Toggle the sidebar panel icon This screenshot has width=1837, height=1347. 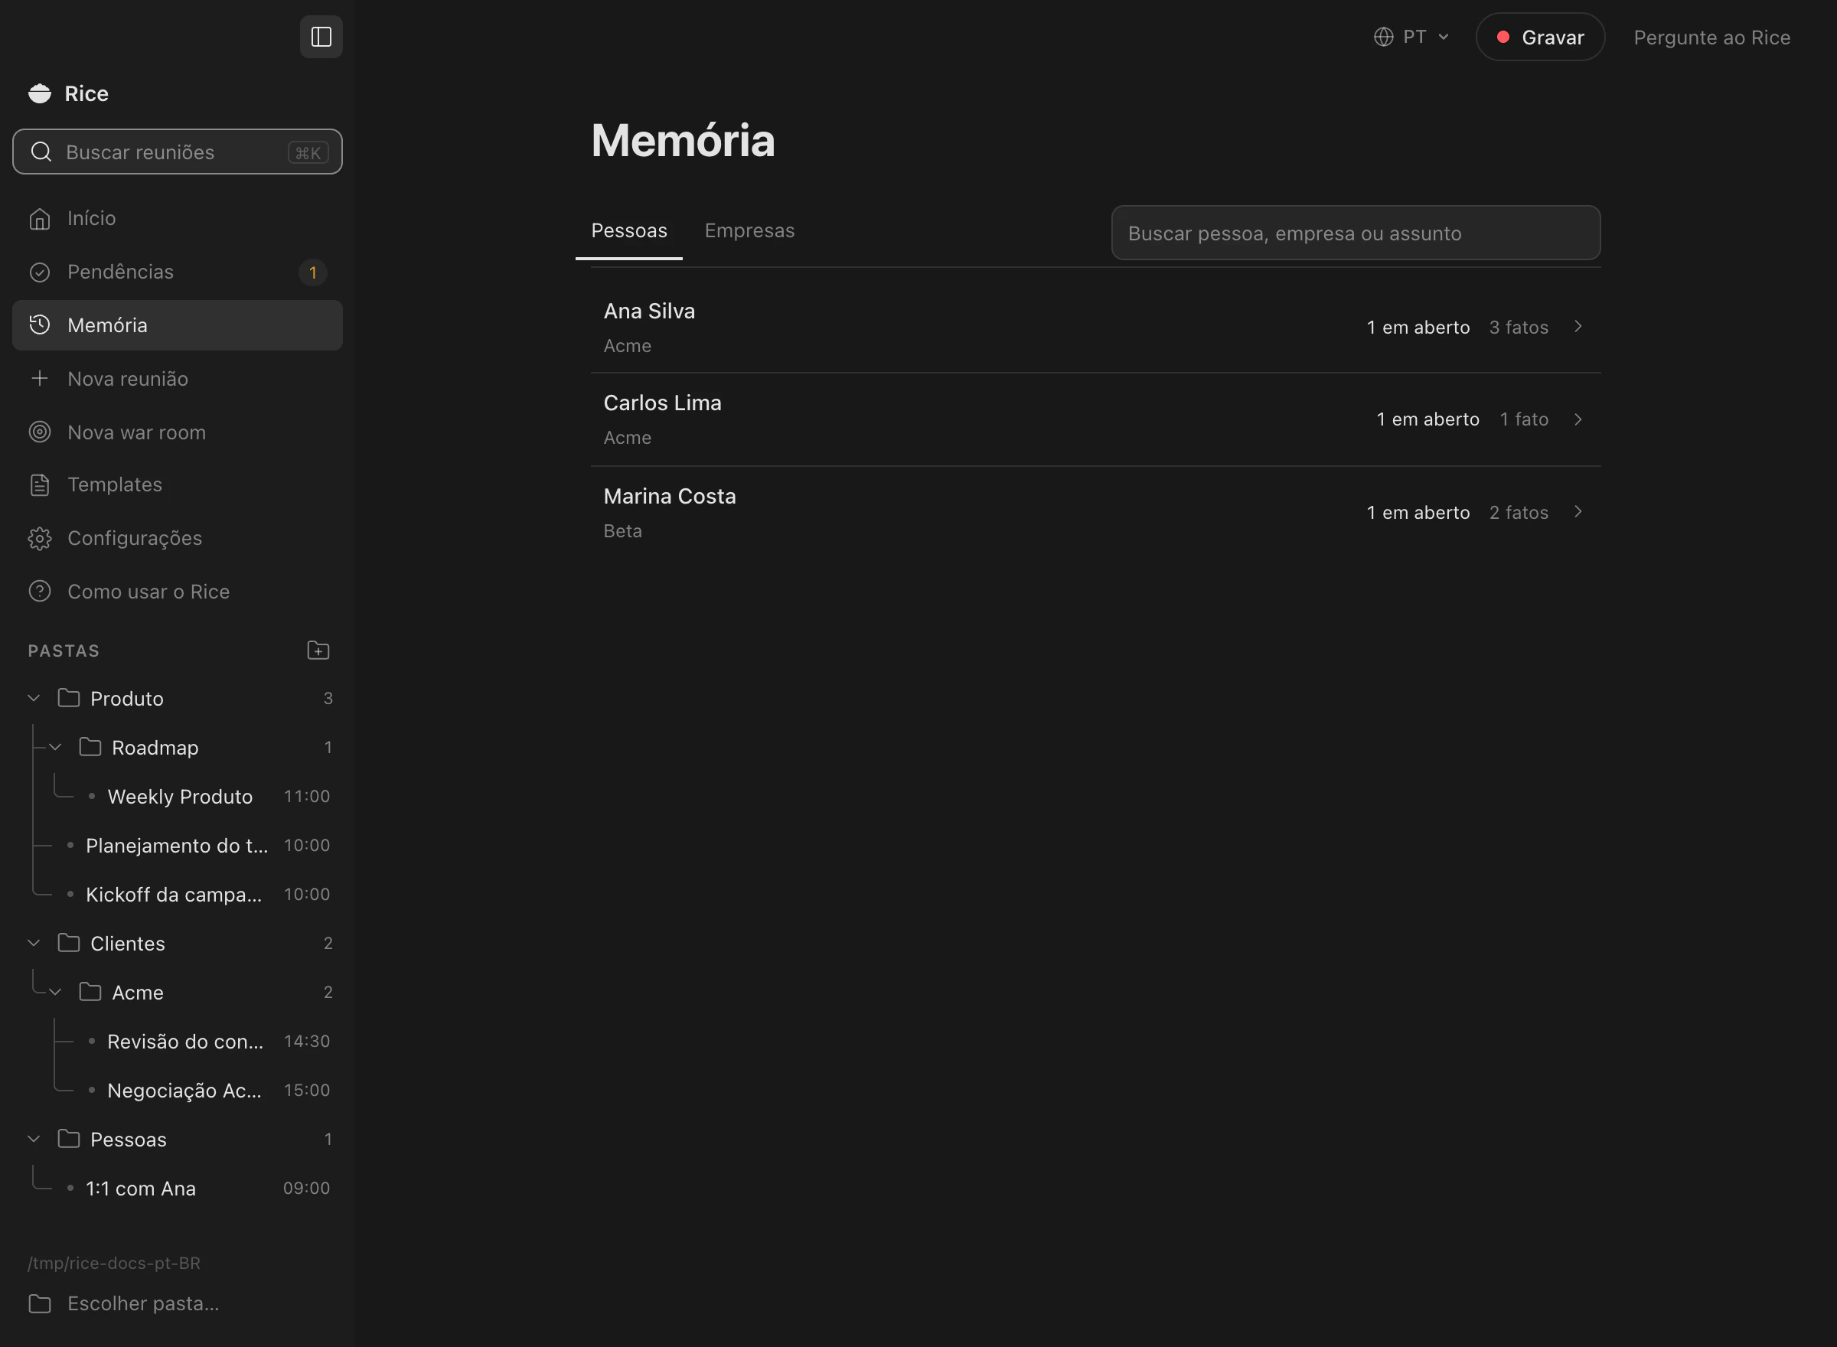tap(321, 37)
